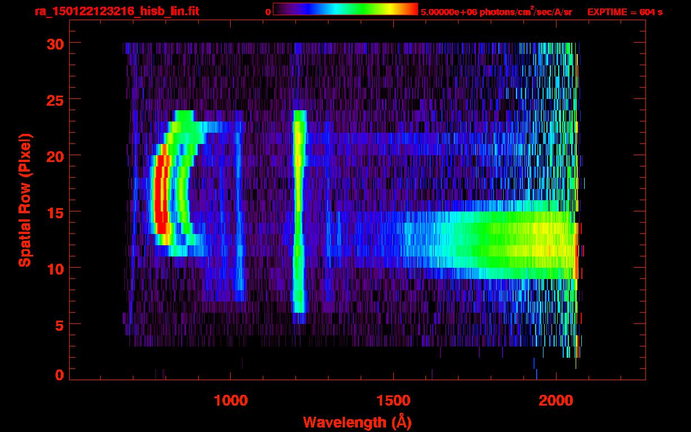
Task: Click the y-axis tick label 0
Action: 59,375
